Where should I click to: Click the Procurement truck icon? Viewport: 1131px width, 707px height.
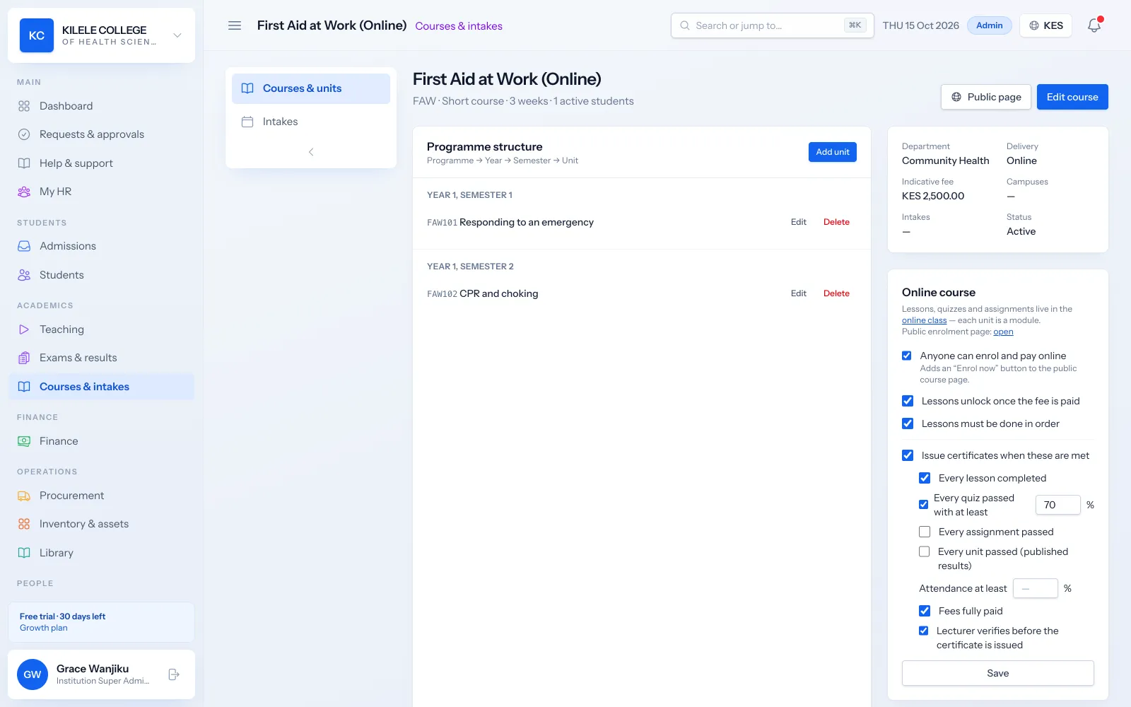click(24, 496)
